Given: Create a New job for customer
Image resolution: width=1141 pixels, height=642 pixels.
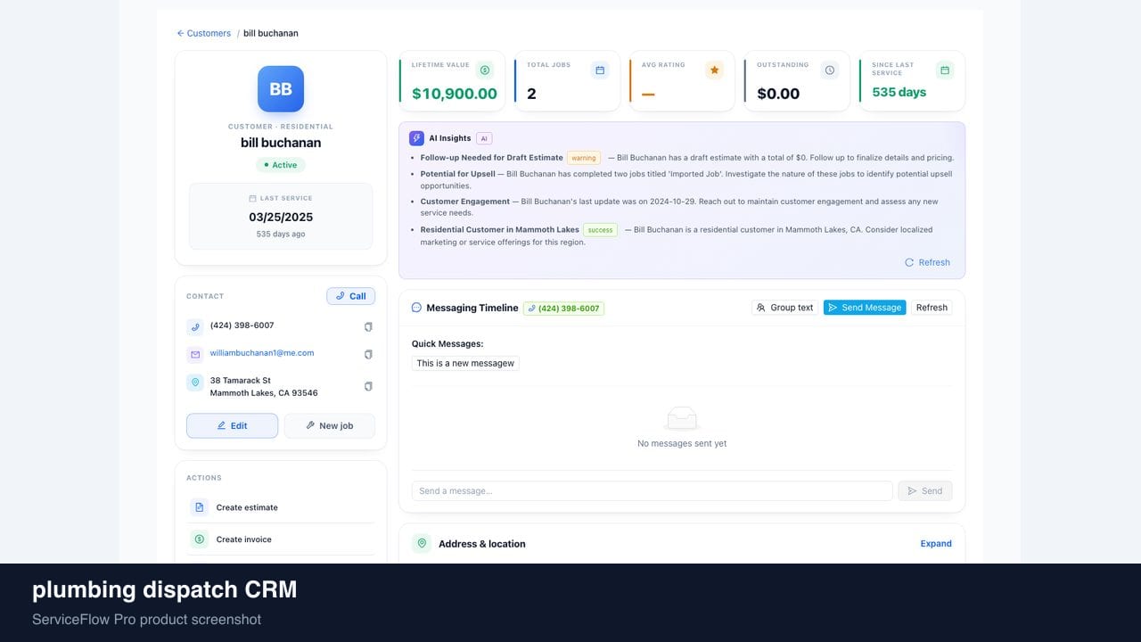Looking at the screenshot, I should (329, 426).
